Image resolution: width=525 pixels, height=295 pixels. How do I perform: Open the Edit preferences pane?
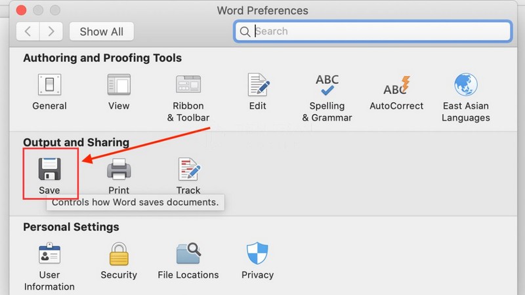pyautogui.click(x=258, y=85)
